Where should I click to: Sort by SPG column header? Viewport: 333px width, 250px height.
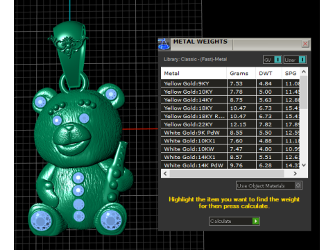(x=291, y=74)
